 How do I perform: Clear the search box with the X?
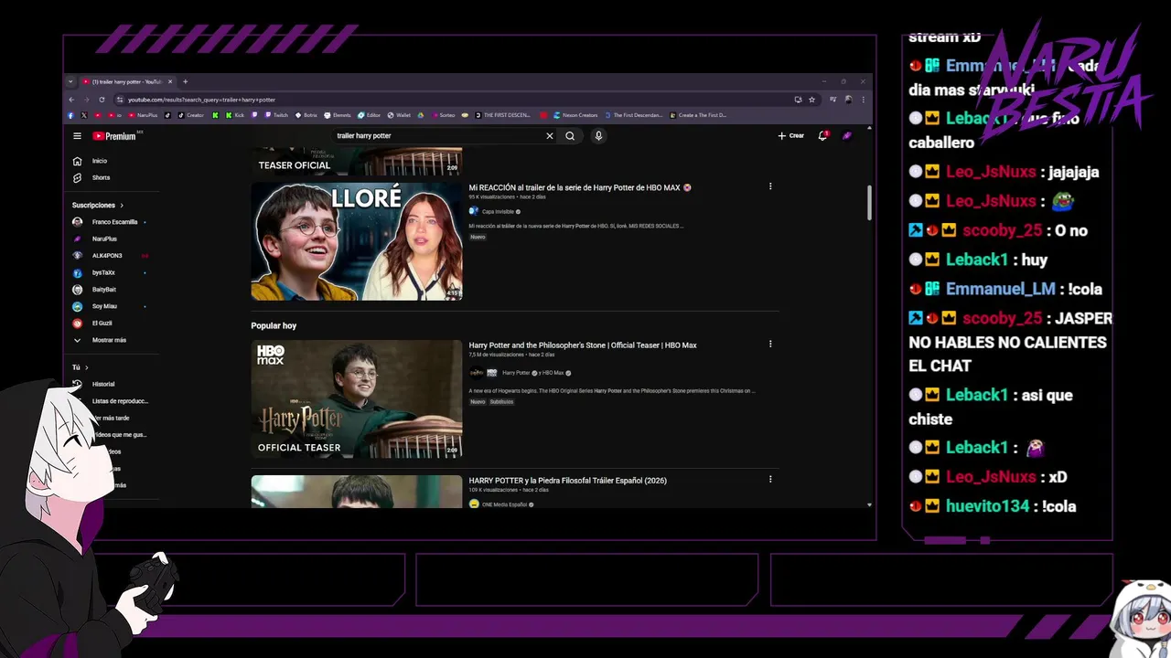click(550, 136)
